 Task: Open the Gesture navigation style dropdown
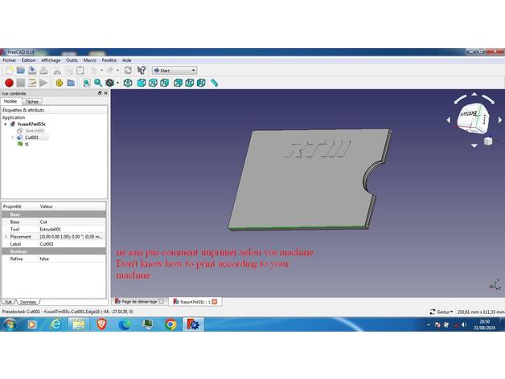point(443,311)
